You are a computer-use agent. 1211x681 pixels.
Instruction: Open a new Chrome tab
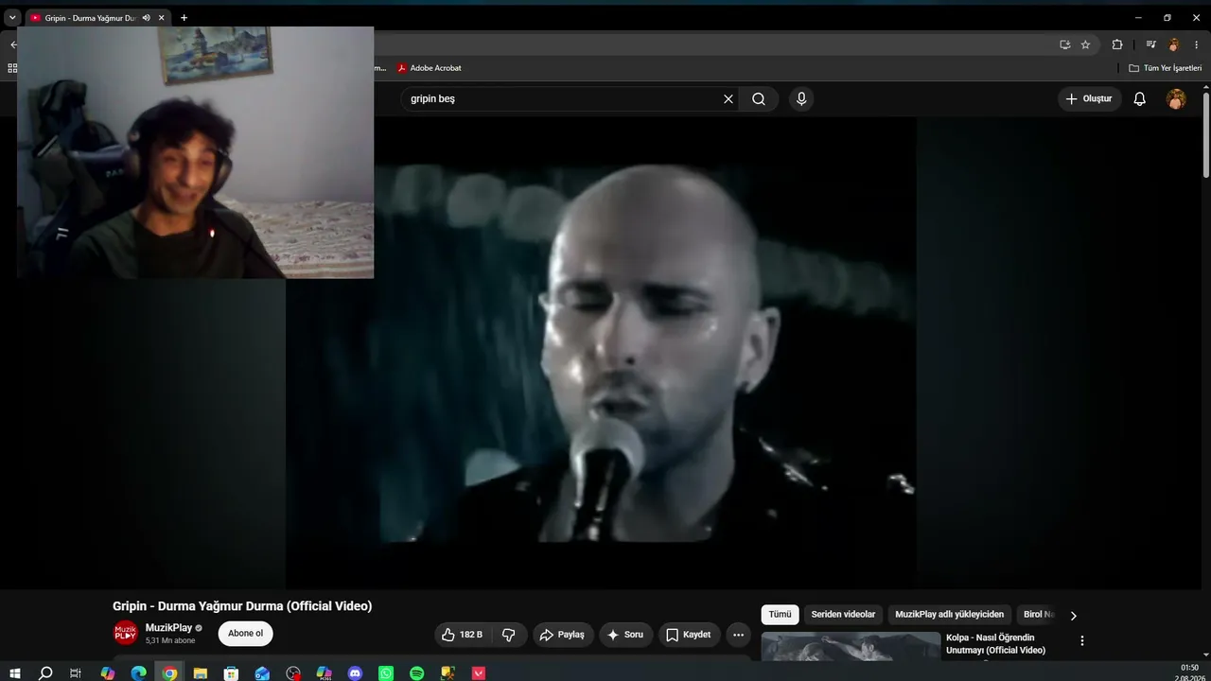(184, 18)
